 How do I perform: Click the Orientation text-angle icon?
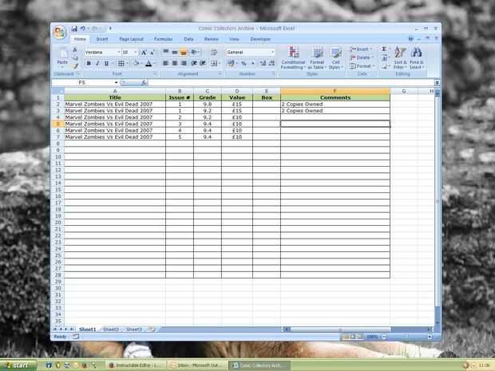(x=194, y=52)
